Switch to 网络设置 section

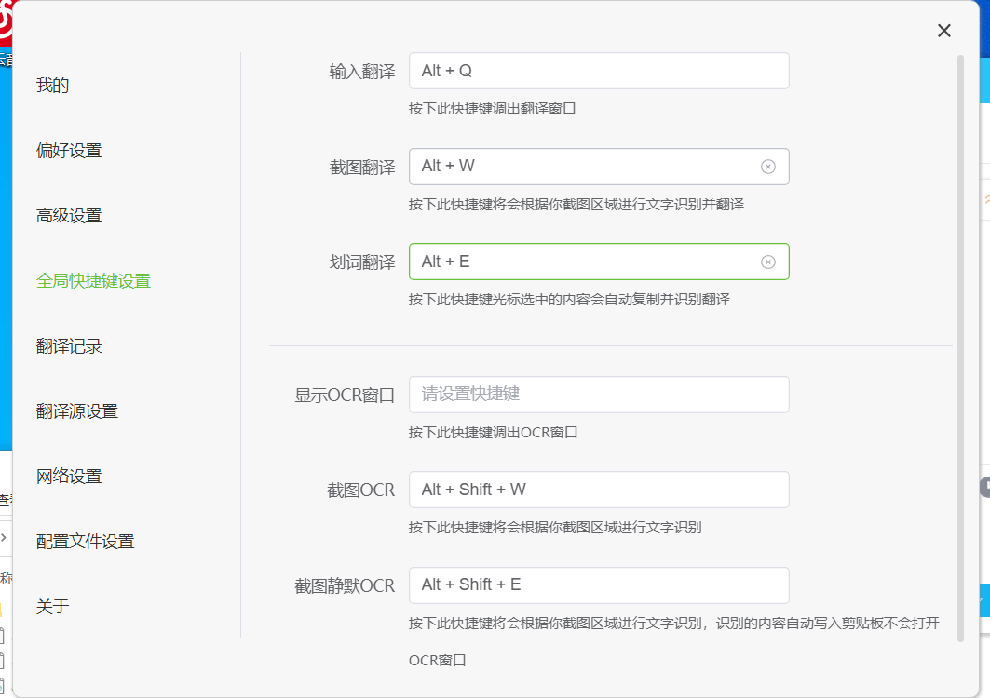click(x=69, y=477)
